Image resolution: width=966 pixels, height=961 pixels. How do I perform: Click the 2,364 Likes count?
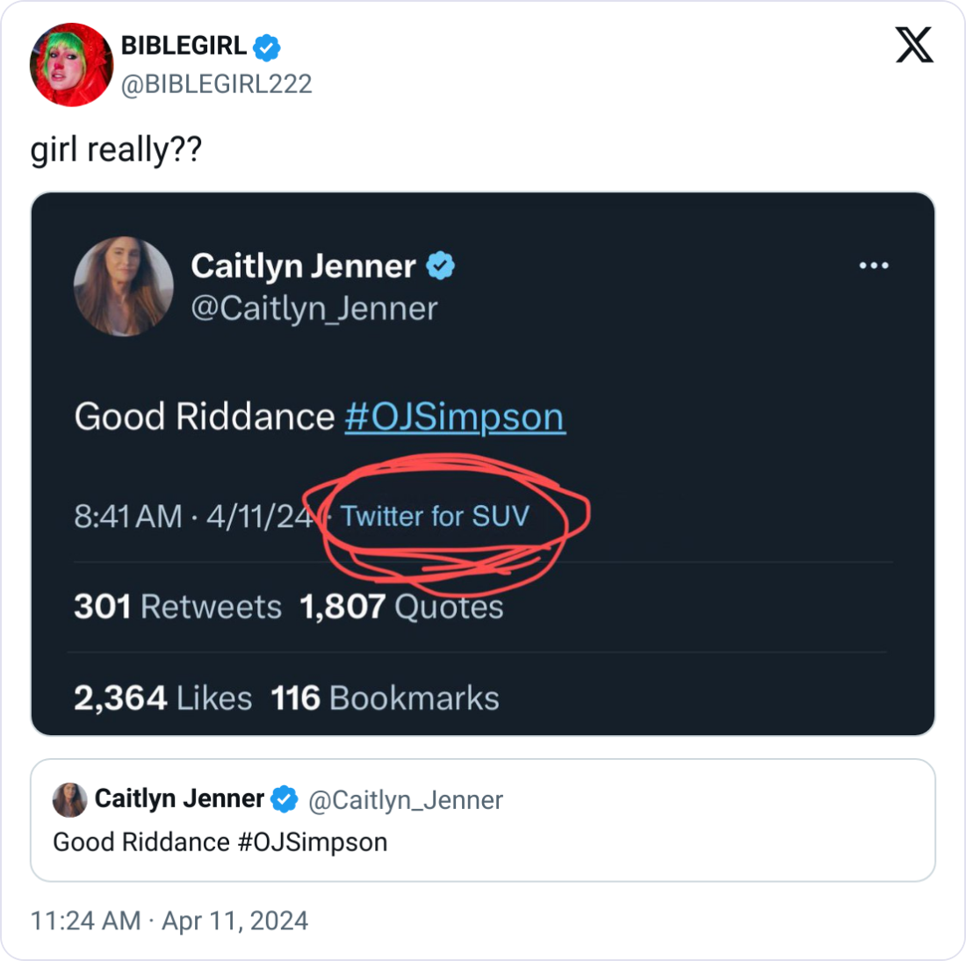tap(163, 698)
